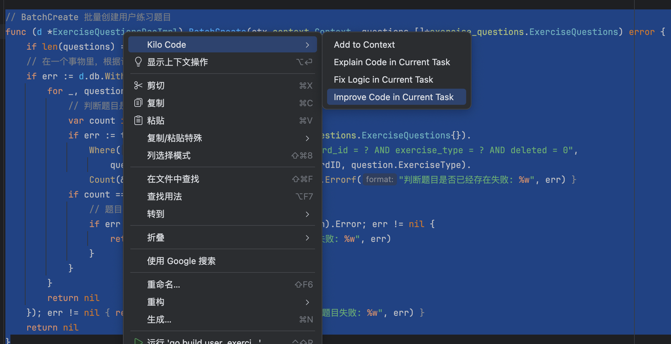Choose 查找用法 to find usages
The image size is (671, 344).
coord(164,196)
